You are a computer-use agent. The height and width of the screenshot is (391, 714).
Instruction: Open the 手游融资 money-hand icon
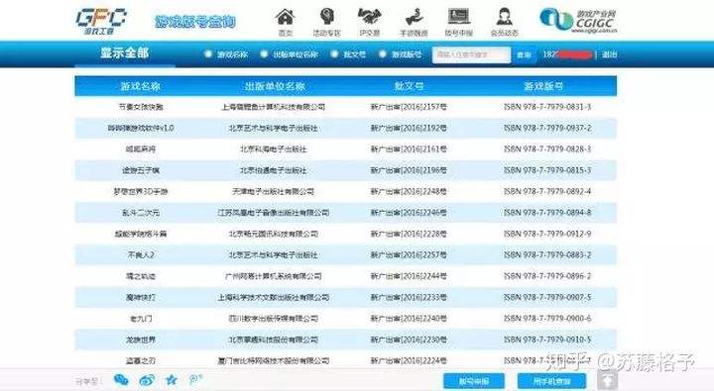click(414, 17)
